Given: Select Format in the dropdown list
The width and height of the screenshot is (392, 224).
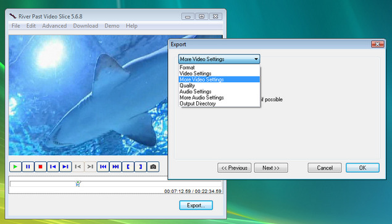Looking at the screenshot, I should pyautogui.click(x=219, y=67).
